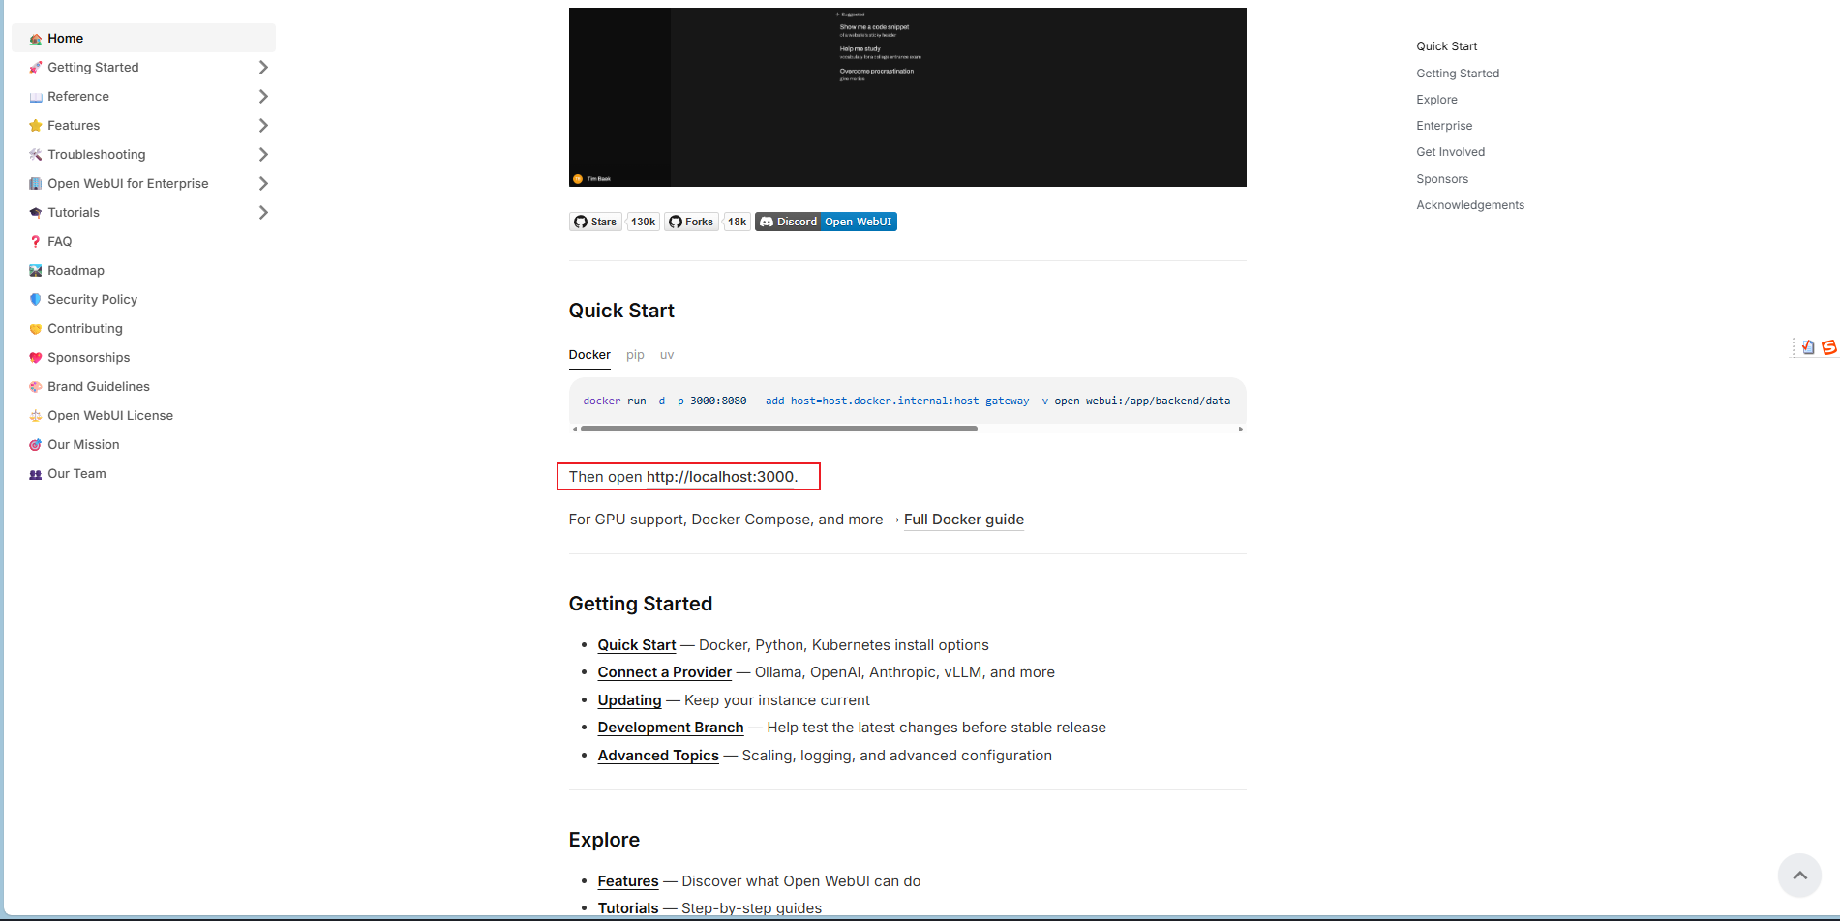Click the Contributing handshake icon
This screenshot has width=1840, height=921.
36,329
